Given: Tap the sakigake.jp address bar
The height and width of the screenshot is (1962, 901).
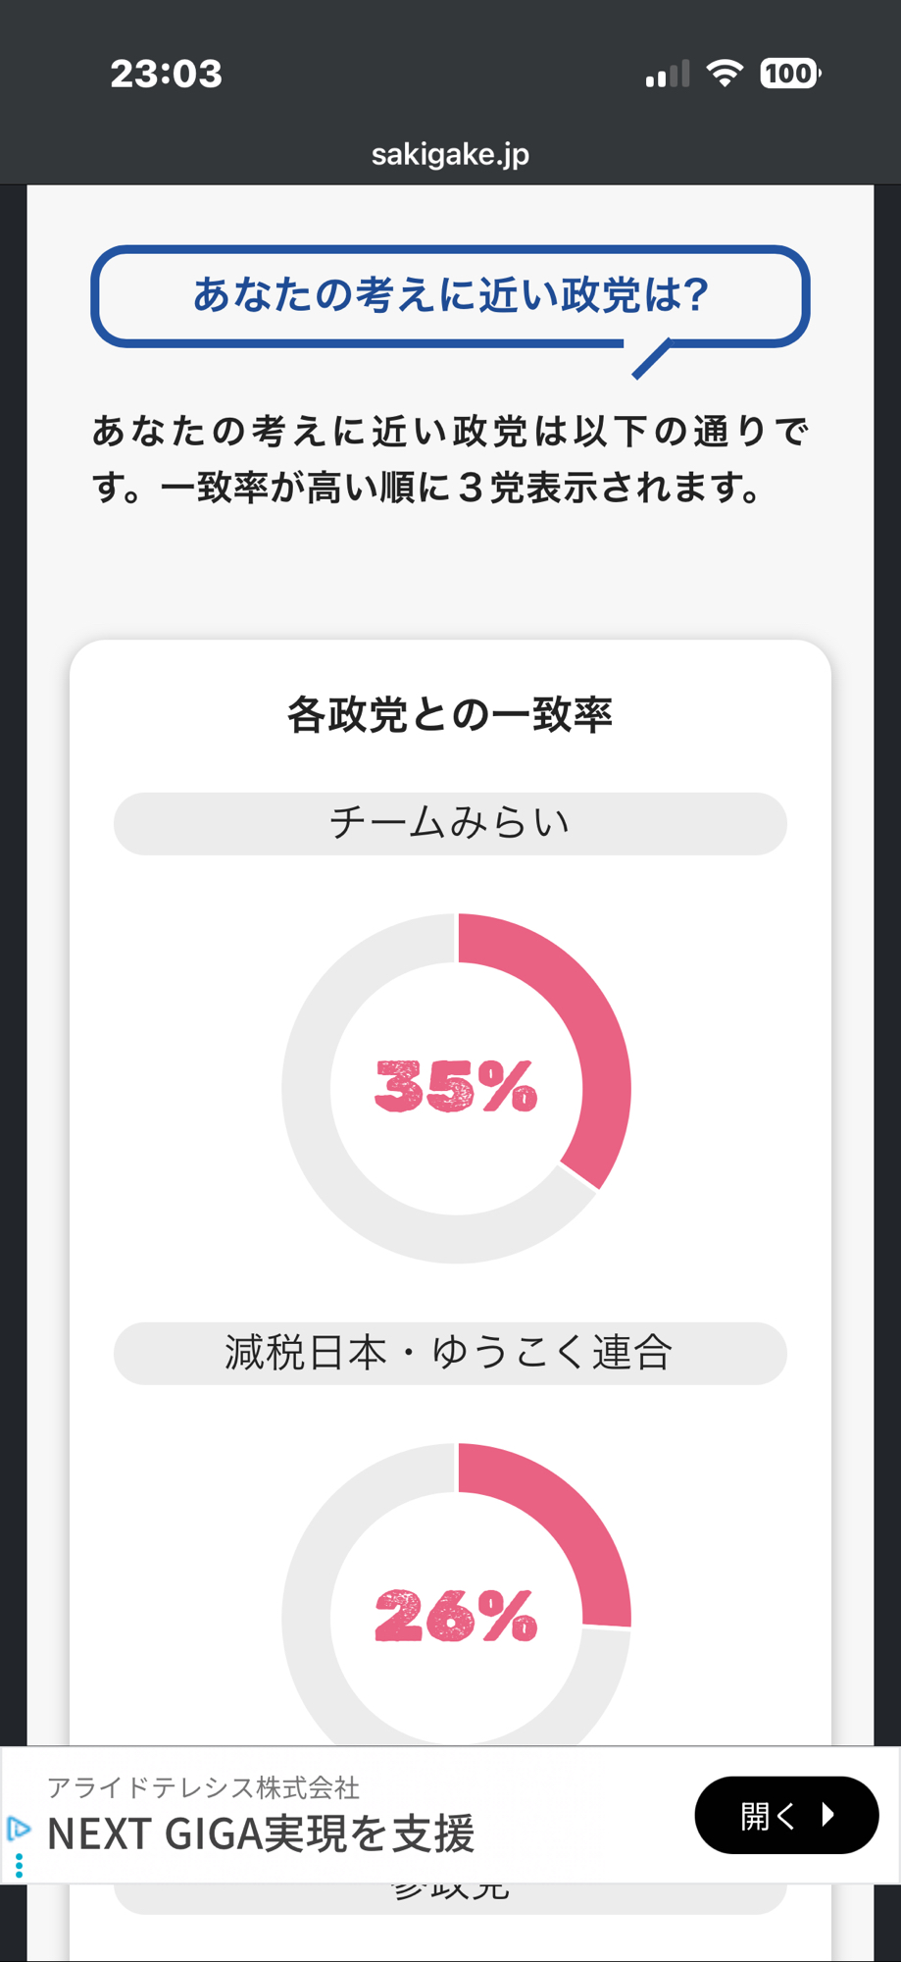Looking at the screenshot, I should (450, 154).
